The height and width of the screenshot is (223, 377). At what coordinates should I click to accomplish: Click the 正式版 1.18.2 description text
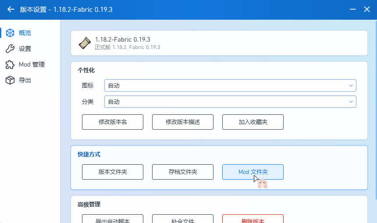tap(128, 47)
